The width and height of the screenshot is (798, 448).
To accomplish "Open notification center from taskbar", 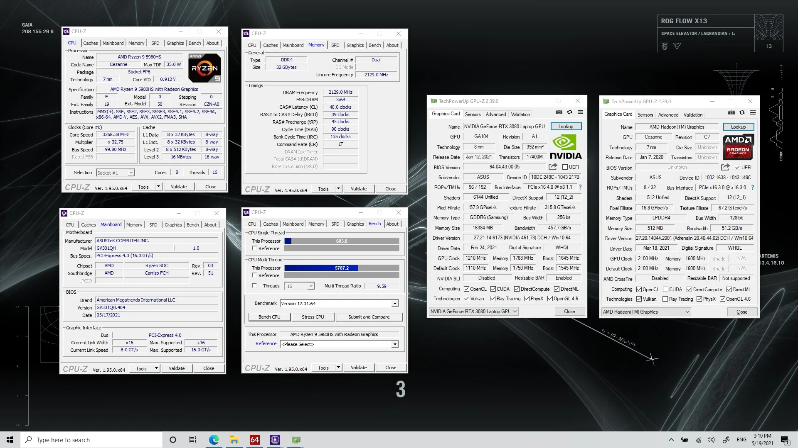I will [x=785, y=440].
